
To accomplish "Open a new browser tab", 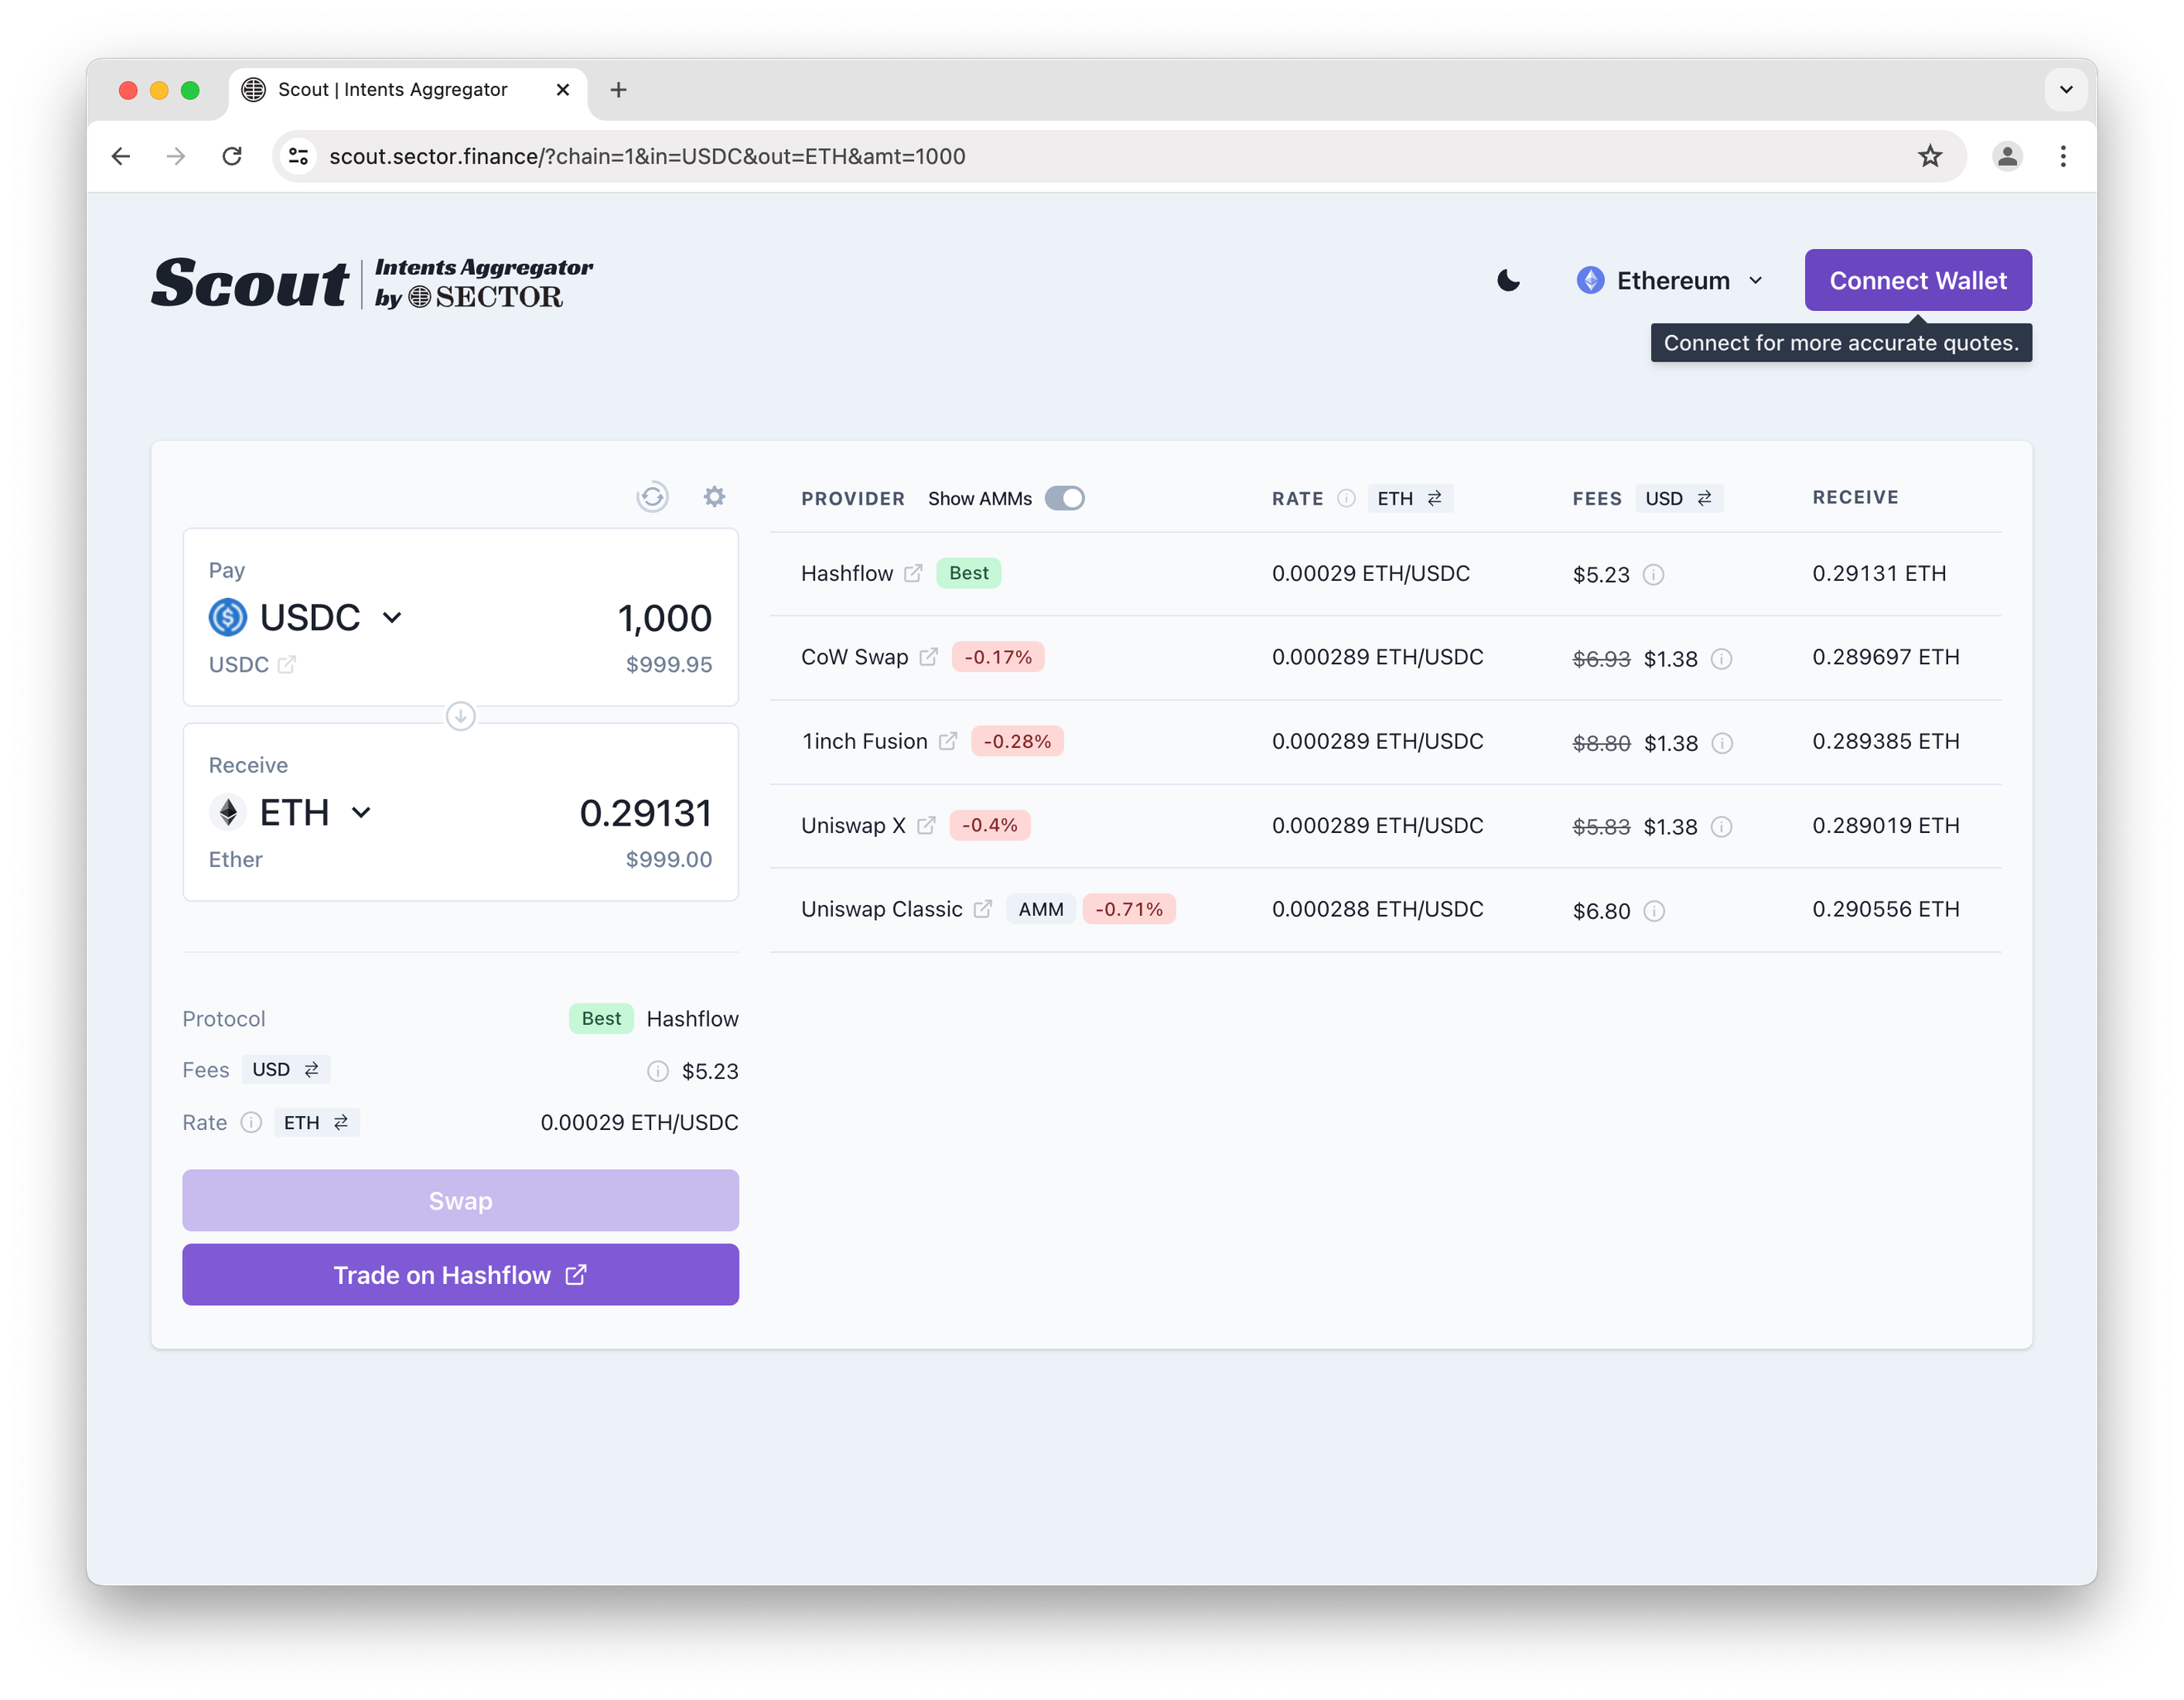I will click(x=619, y=90).
